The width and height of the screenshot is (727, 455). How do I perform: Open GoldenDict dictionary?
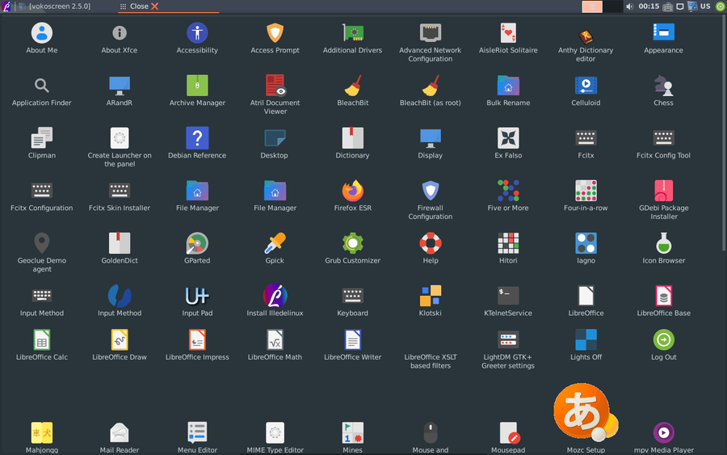[120, 248]
